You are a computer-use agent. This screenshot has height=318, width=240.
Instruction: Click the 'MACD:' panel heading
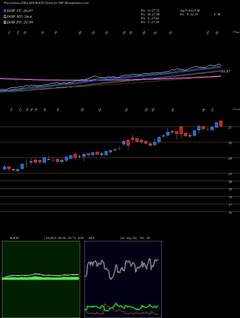click(x=14, y=238)
